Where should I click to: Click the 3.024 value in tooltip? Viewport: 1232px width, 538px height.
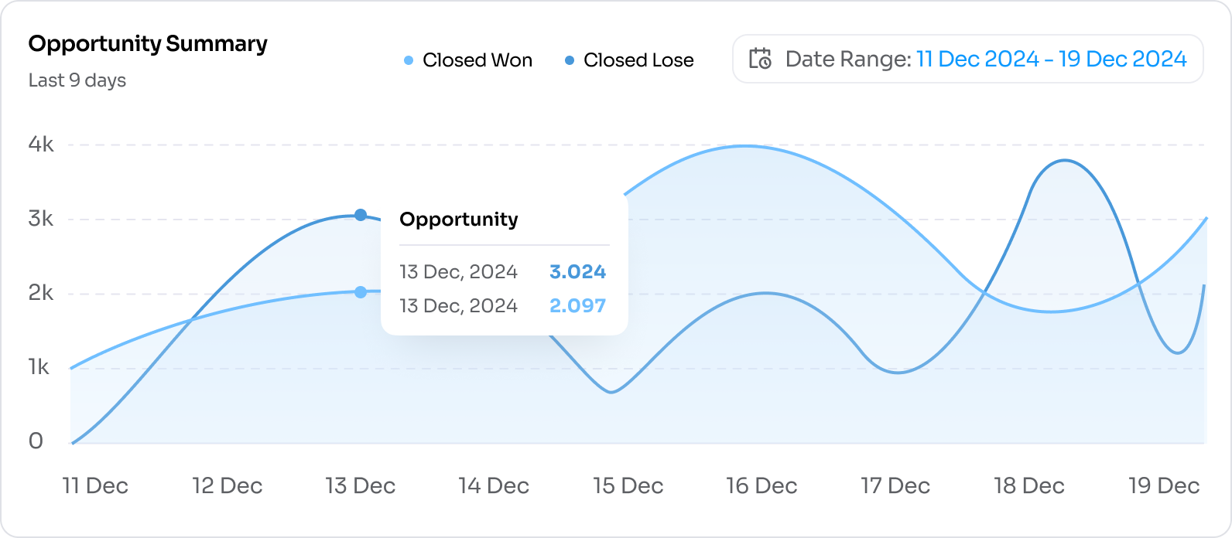point(577,272)
